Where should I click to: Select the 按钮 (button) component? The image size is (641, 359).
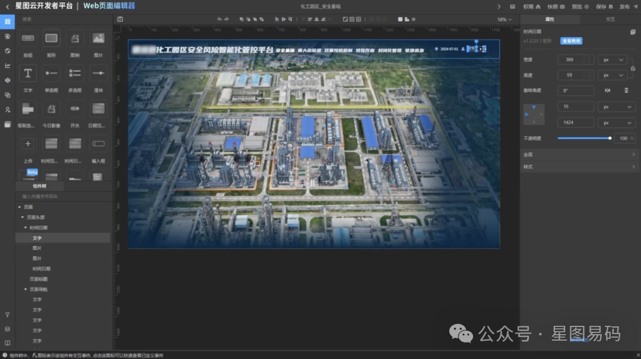(28, 39)
